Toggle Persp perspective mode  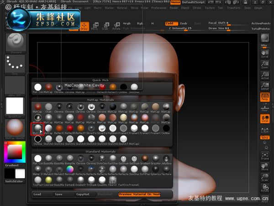click(x=265, y=97)
